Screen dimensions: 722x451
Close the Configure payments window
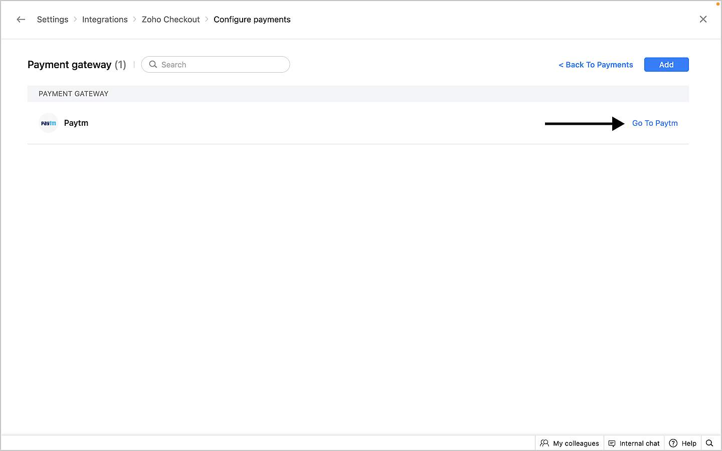pyautogui.click(x=703, y=20)
